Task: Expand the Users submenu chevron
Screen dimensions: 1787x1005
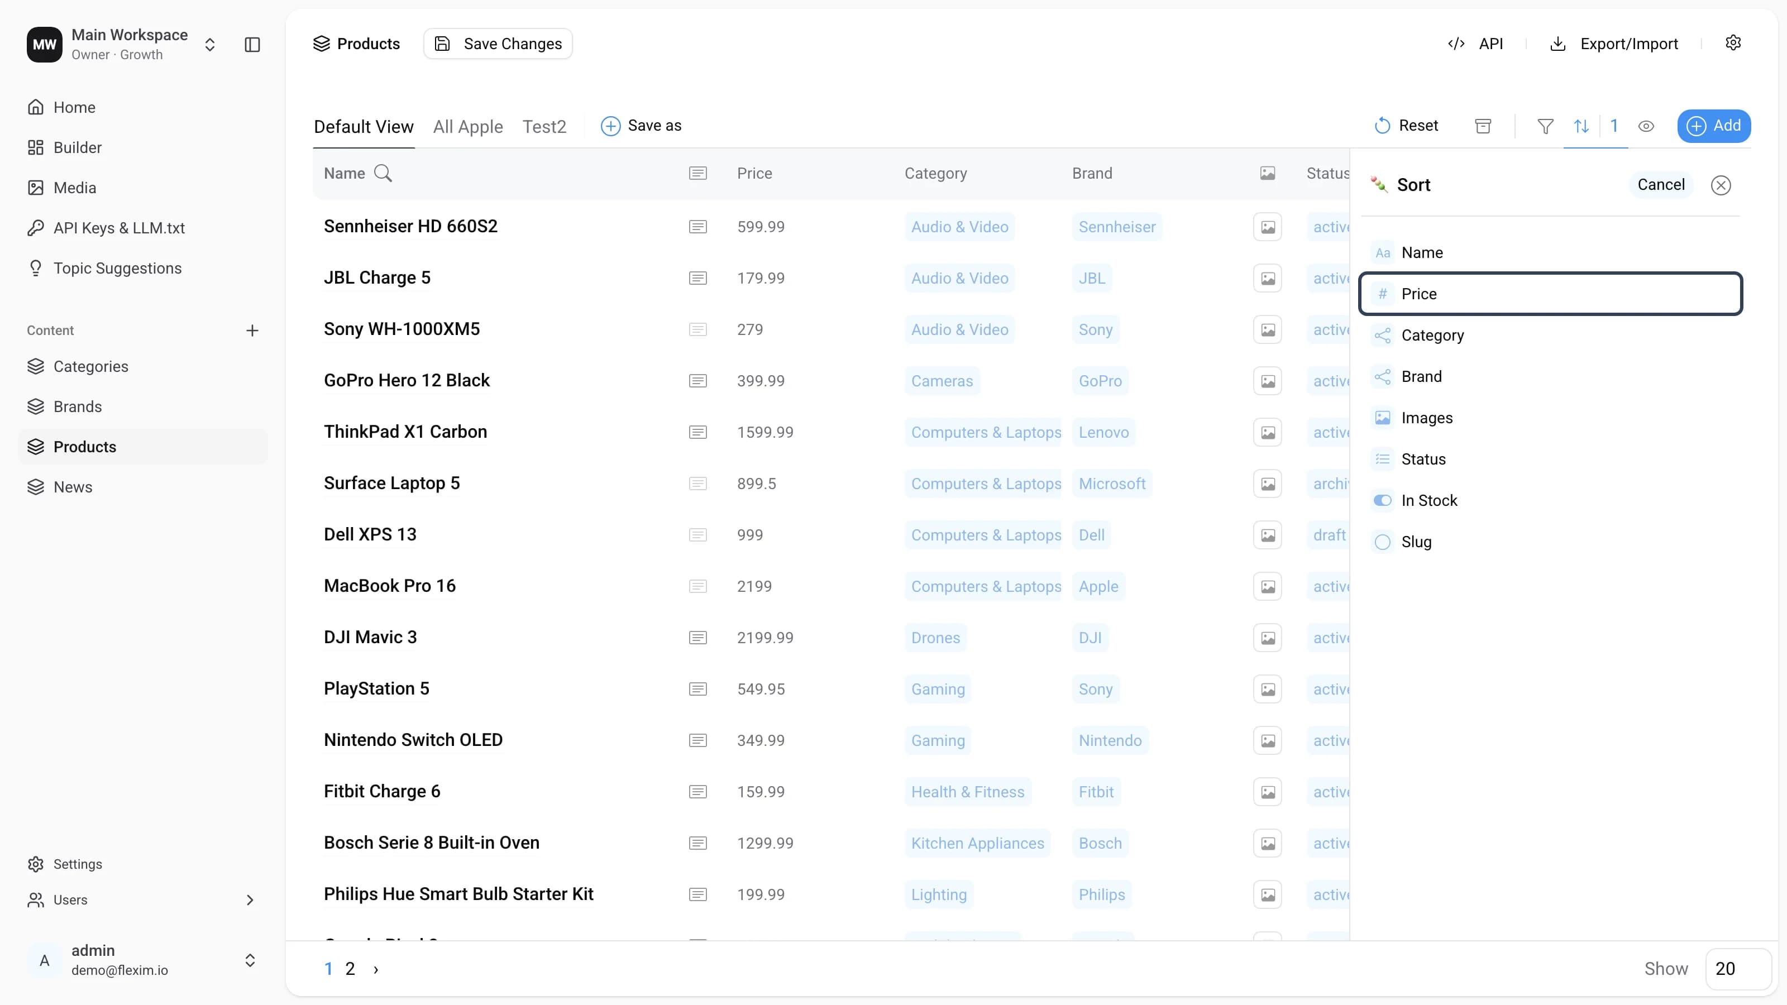Action: 250,899
